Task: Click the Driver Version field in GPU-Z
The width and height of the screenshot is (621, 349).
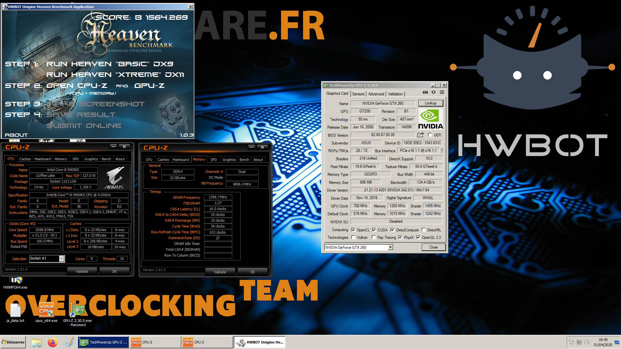Action: tap(397, 190)
